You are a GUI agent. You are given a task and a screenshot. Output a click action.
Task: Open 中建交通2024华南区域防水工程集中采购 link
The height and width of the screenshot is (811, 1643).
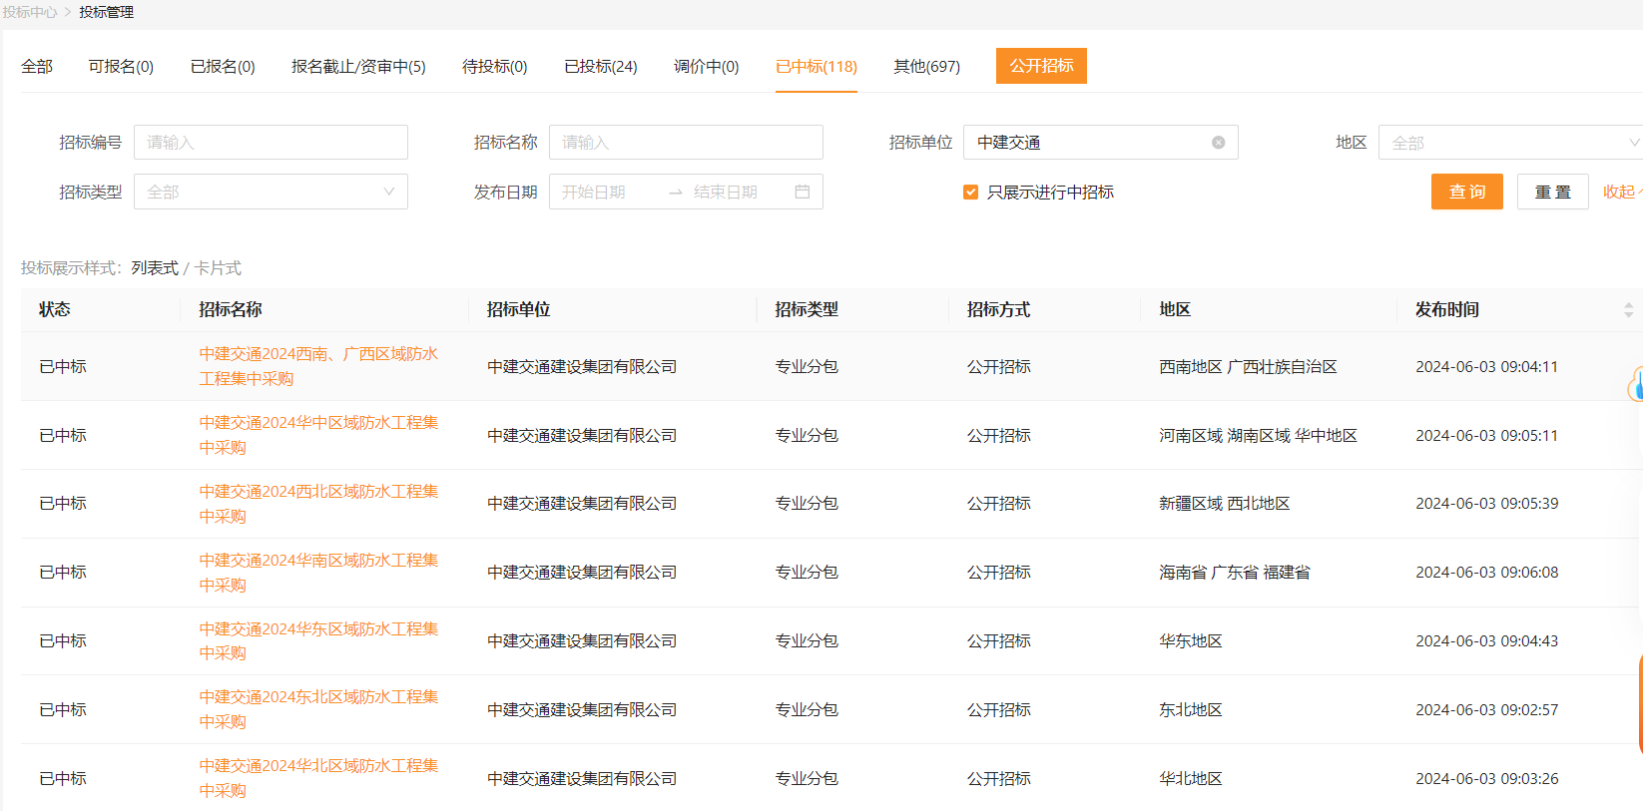tap(318, 573)
